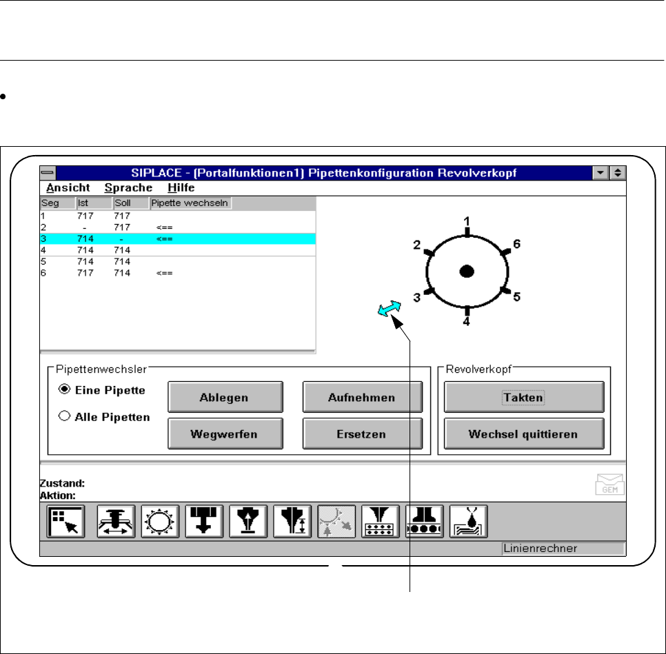Viewport: 666px width, 654px height.
Task: Open the Sprache menu
Action: (x=128, y=187)
